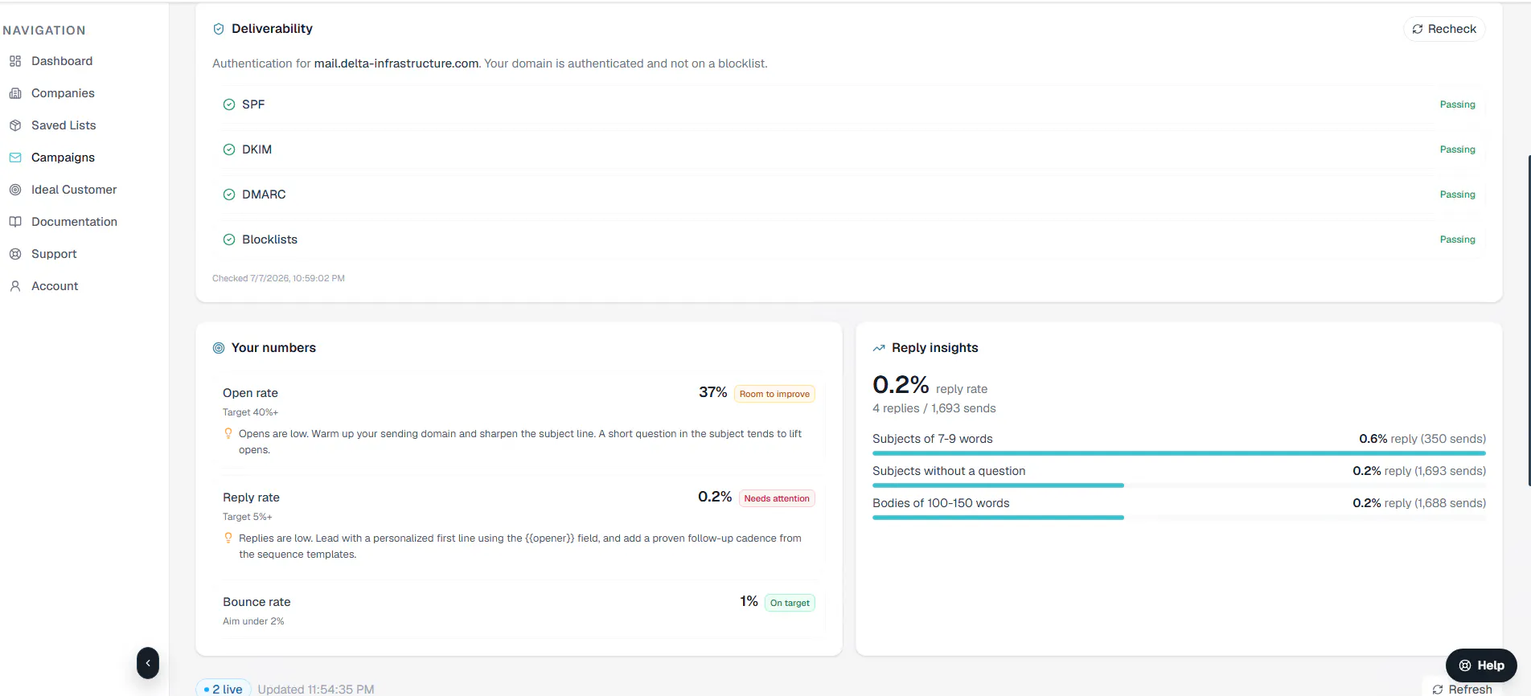Click the Blocklists check-circle icon
The height and width of the screenshot is (696, 1531).
[229, 240]
